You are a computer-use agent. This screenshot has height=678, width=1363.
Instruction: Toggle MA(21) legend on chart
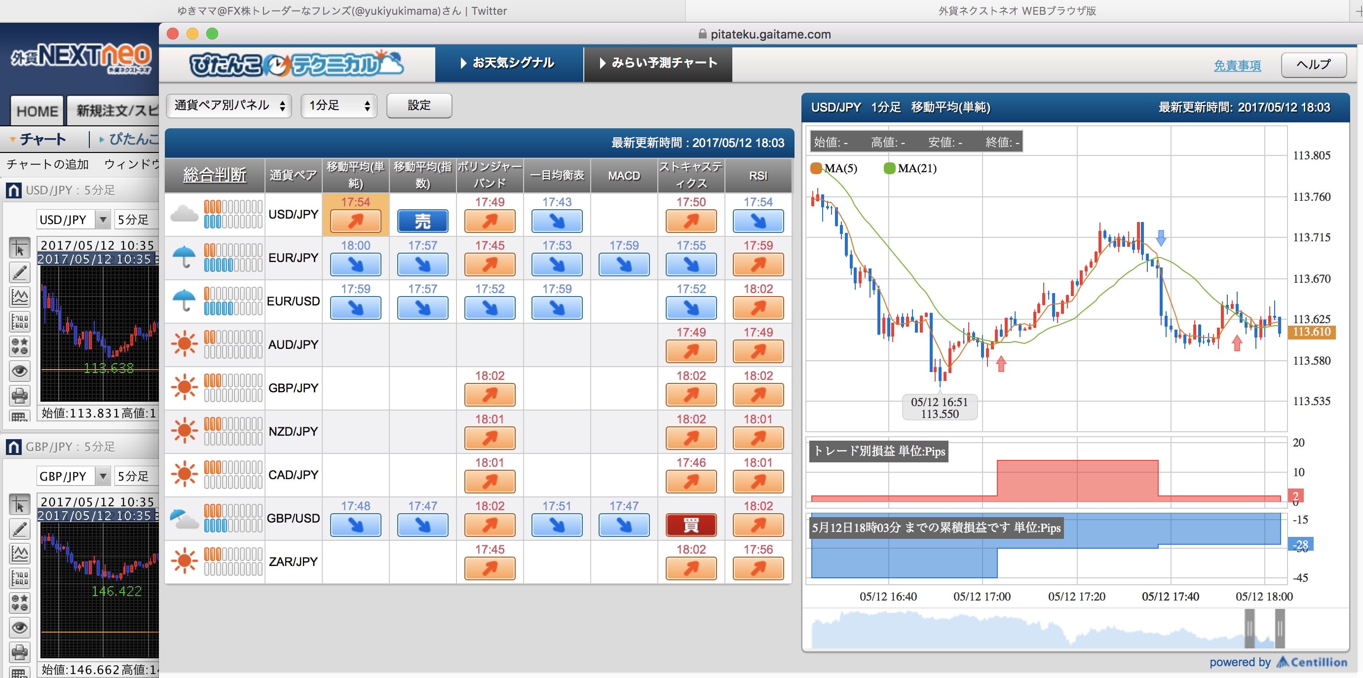click(x=910, y=168)
